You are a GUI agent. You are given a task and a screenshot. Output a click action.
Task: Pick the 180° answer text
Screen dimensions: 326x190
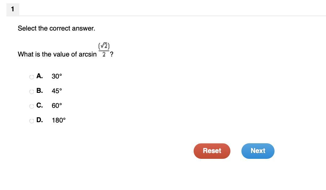[59, 120]
